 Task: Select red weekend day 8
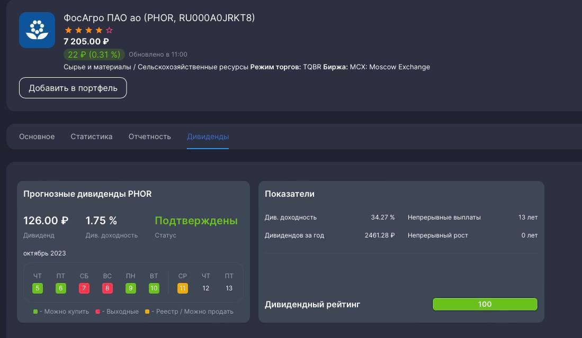point(108,288)
